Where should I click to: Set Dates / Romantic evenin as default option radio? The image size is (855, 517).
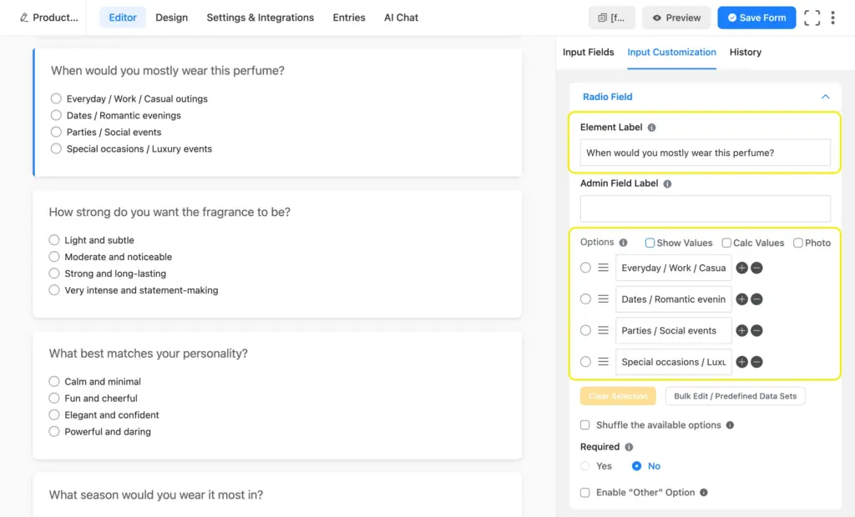pos(585,299)
